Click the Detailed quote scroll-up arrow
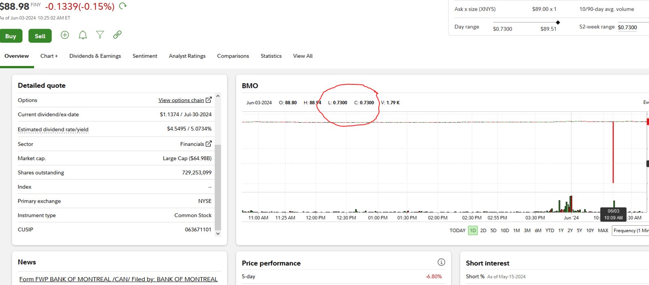649x285 pixels. point(218,96)
